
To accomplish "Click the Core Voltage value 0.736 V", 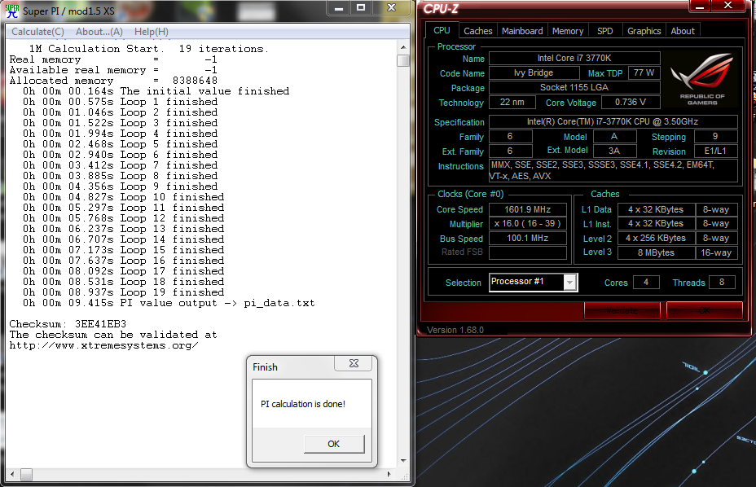I will pyautogui.click(x=631, y=103).
